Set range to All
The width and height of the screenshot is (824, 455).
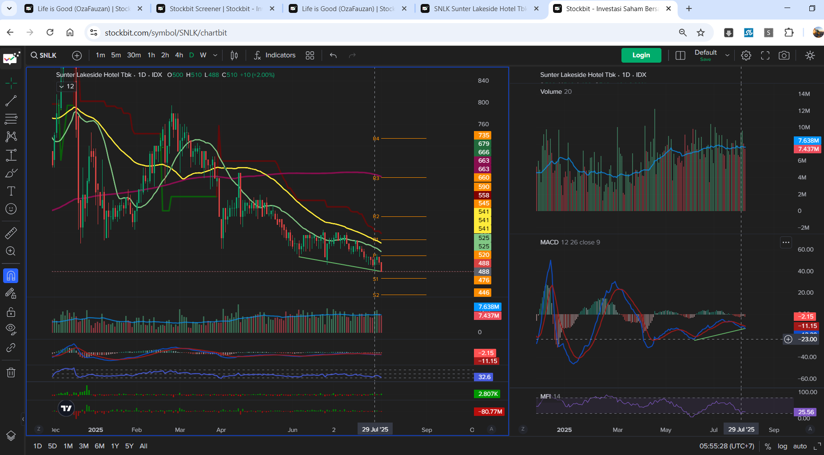tap(143, 446)
